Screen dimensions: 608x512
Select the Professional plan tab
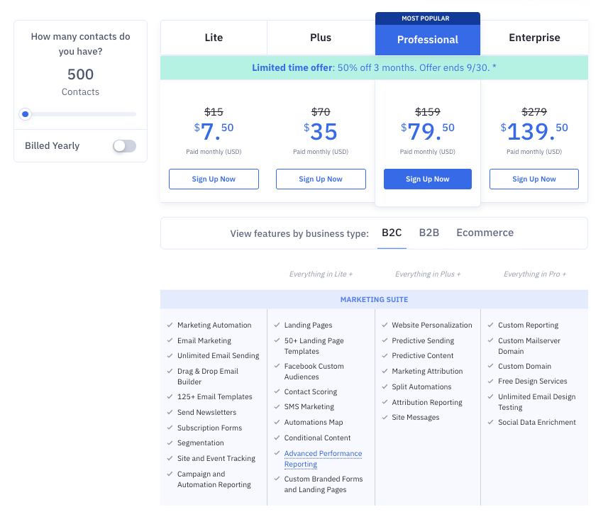(x=428, y=40)
